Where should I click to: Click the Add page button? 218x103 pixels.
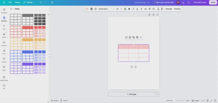[x=132, y=94]
